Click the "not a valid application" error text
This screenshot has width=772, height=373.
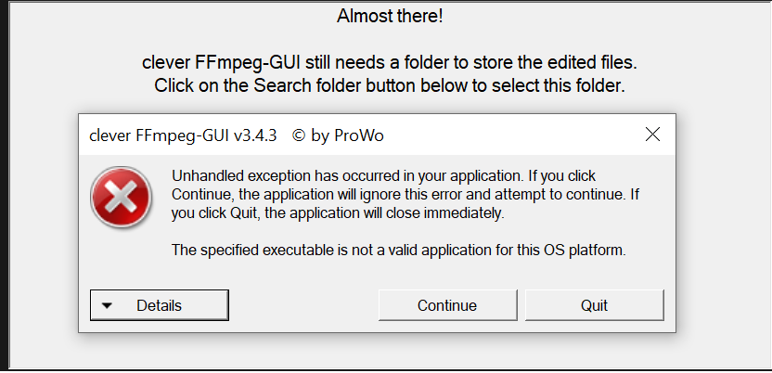401,251
